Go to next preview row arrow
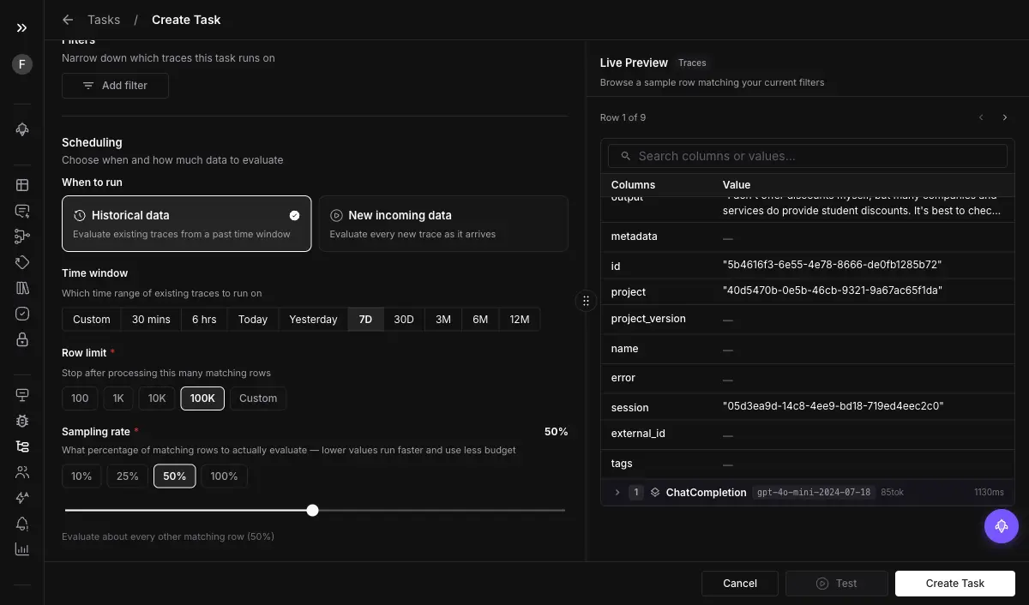1029x605 pixels. [1005, 117]
